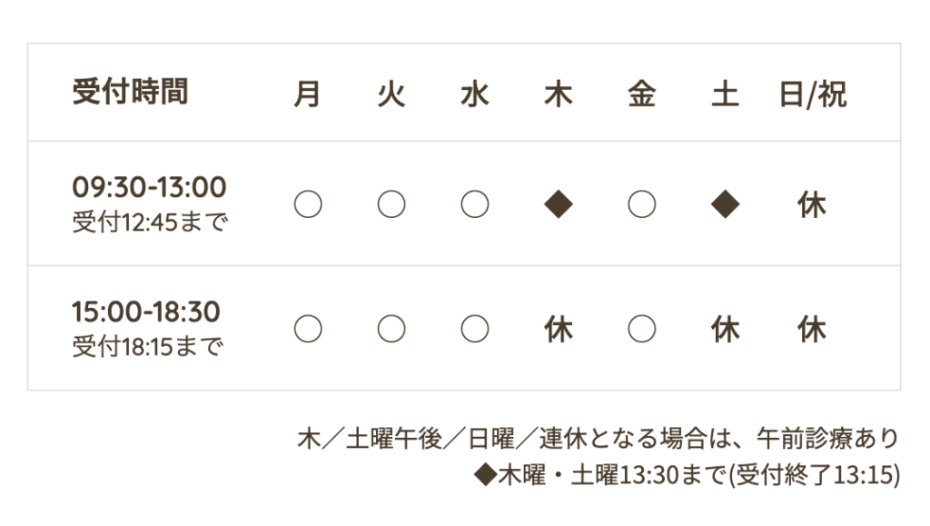Click the 日/祝 column header

pyautogui.click(x=812, y=94)
